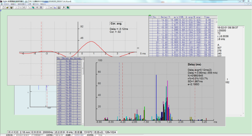The image size is (252, 136).
Task: Save the data with the floppy disk icon
Action: 11,7
